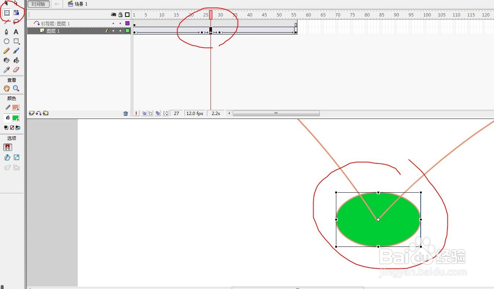Image resolution: width=494 pixels, height=289 pixels.
Task: Select the Gradient Transform tool
Action: pyautogui.click(x=16, y=12)
